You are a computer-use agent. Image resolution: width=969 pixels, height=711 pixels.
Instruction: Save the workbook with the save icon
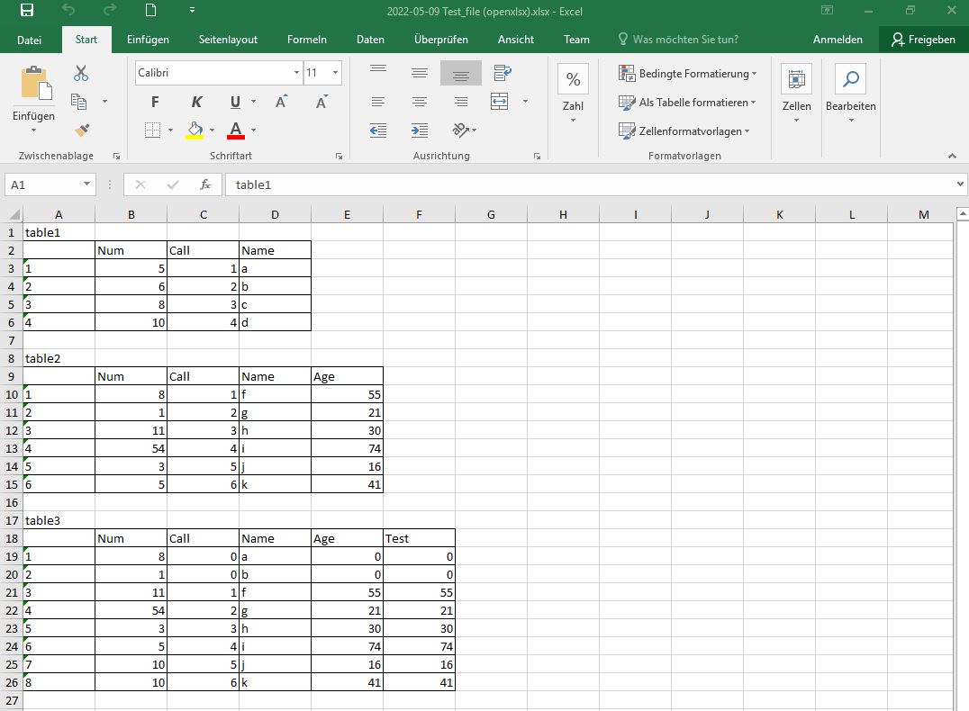(27, 10)
